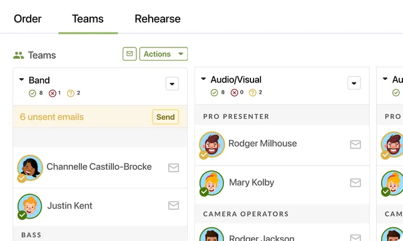
Task: Click Justin Kent's confirmed status badge
Action: [22, 215]
